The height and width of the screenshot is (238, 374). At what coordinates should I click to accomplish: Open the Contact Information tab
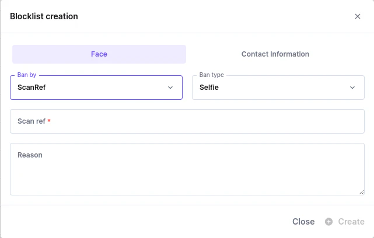(275, 54)
